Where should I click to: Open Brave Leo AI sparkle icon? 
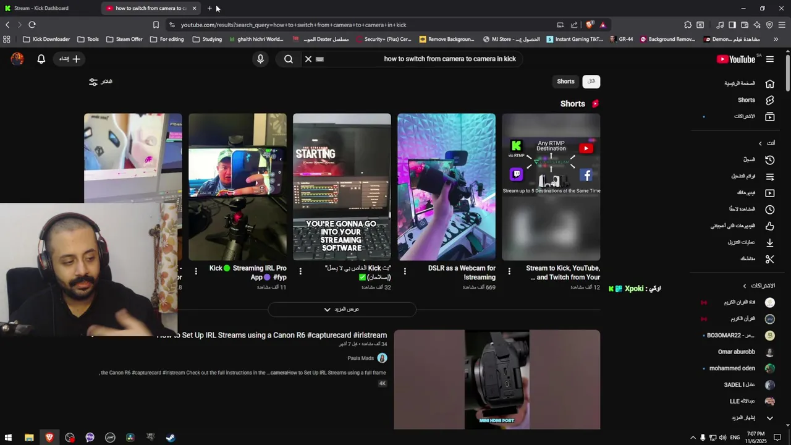(x=757, y=25)
